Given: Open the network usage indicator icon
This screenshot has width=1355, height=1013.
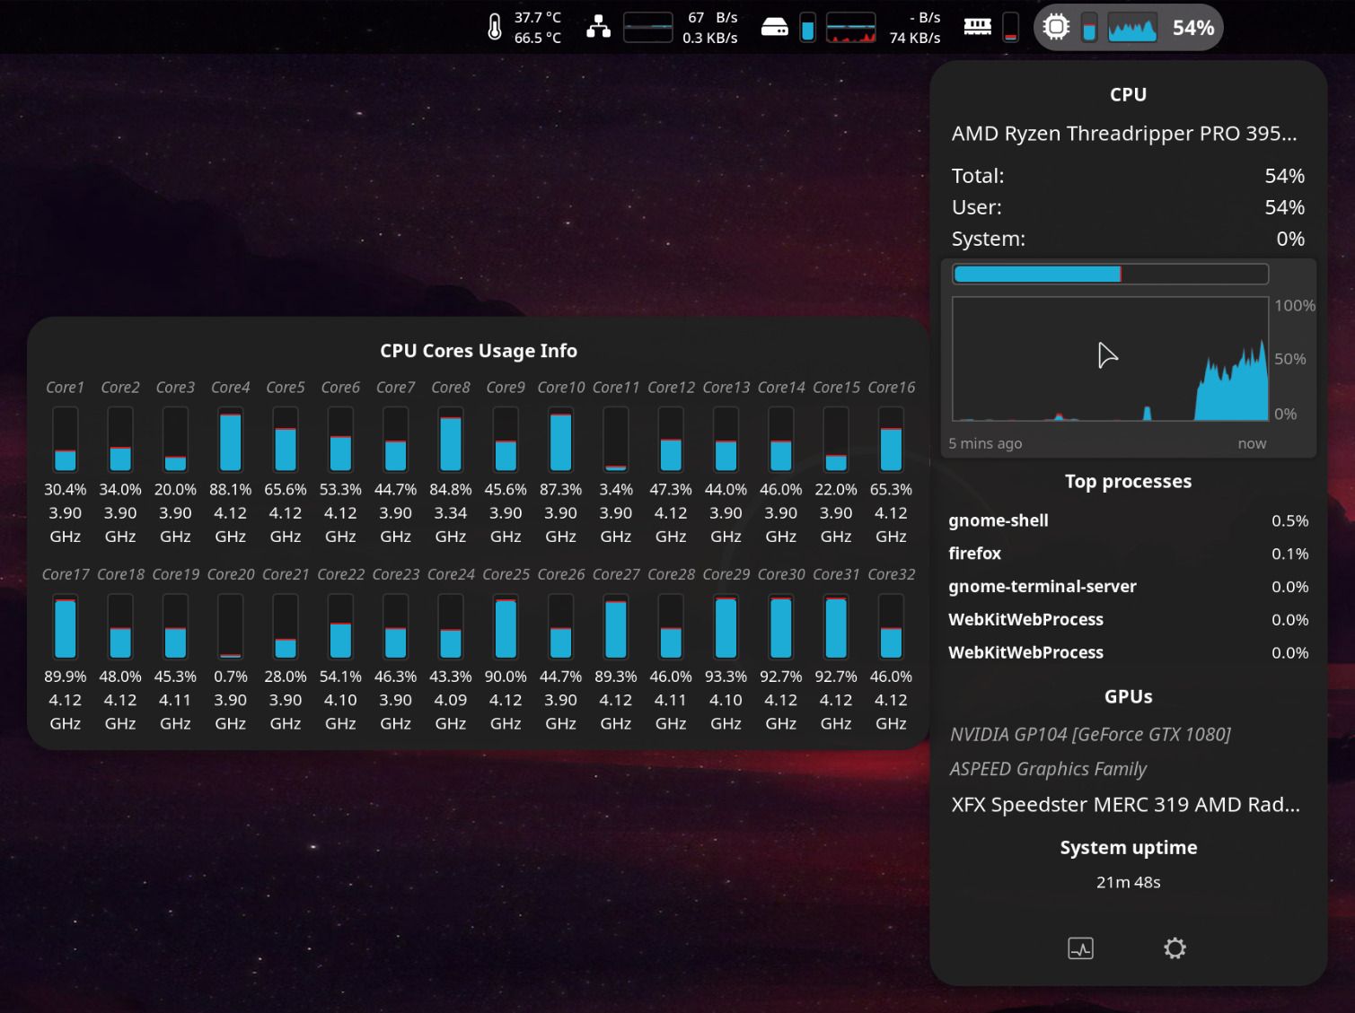Looking at the screenshot, I should [598, 25].
